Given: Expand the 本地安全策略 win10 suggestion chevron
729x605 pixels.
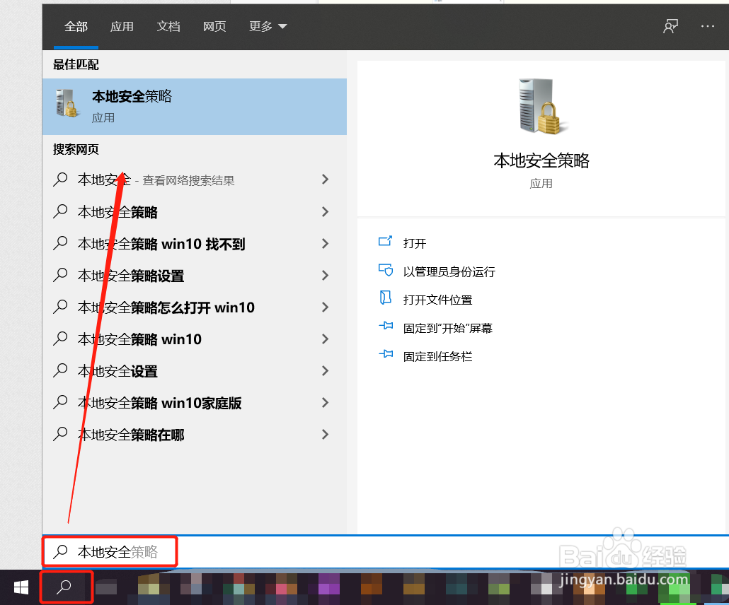Looking at the screenshot, I should (325, 339).
